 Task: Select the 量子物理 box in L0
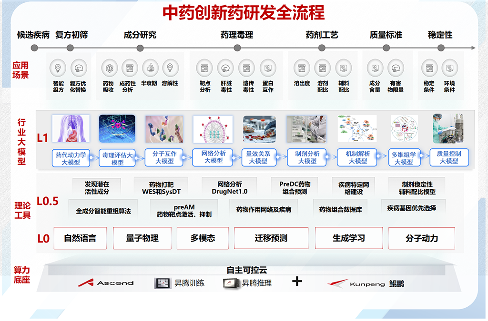point(142,238)
